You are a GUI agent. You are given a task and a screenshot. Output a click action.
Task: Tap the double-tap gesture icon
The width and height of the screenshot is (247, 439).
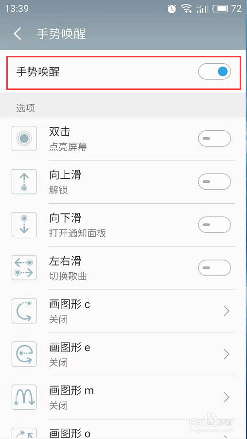[24, 138]
